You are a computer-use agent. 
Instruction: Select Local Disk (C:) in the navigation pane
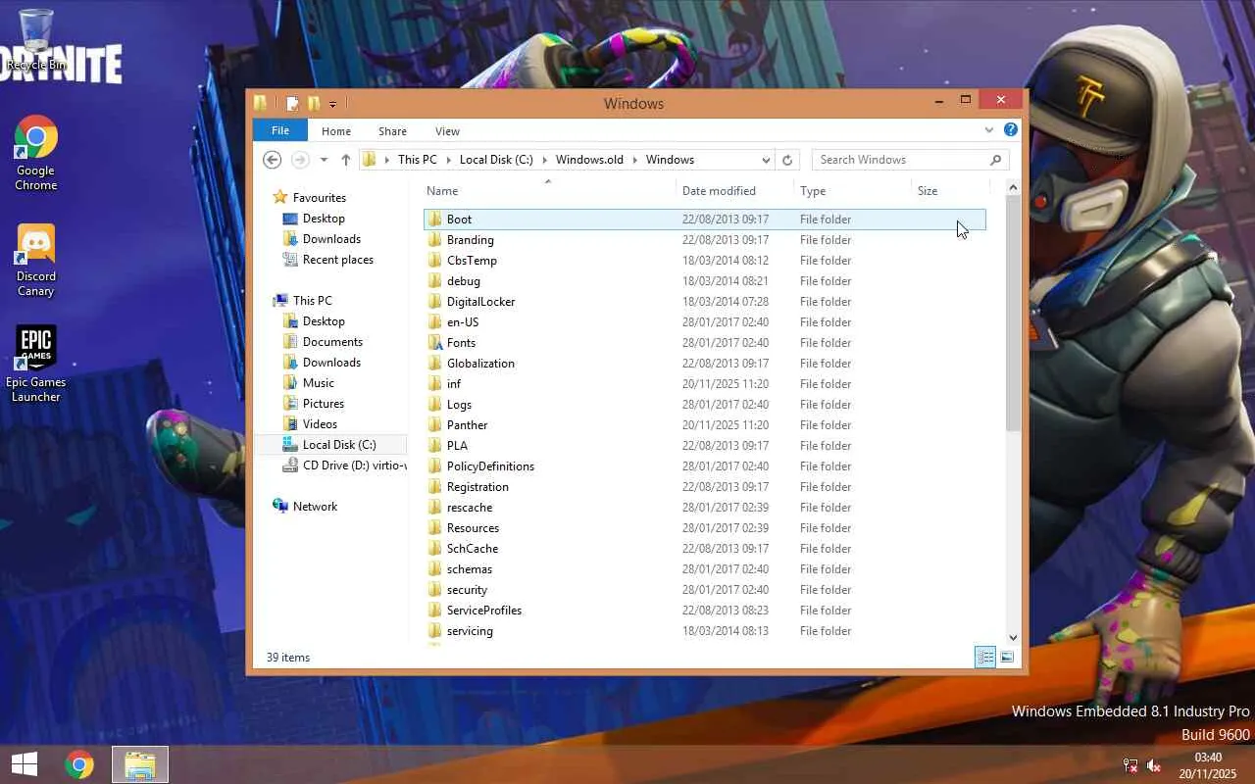(338, 445)
